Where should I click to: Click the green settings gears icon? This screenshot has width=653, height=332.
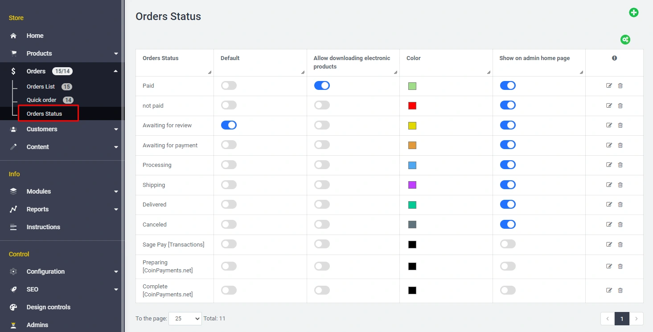(x=625, y=40)
